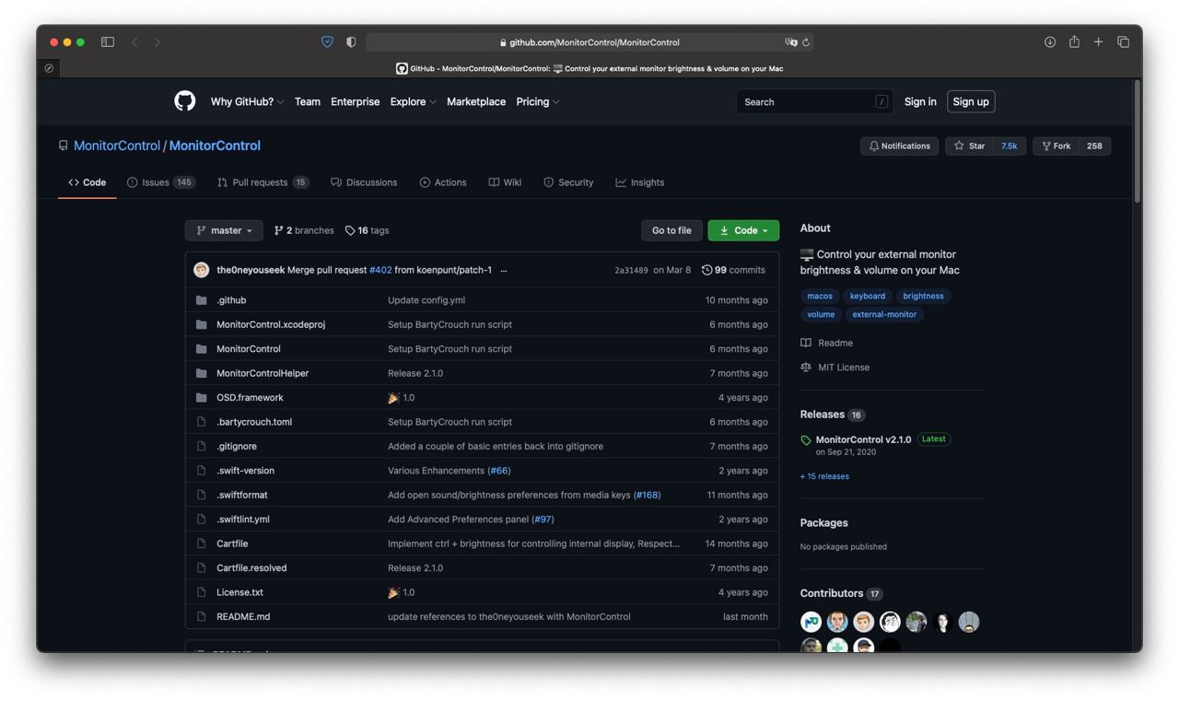The width and height of the screenshot is (1179, 701).
Task: Open pull request #402 link
Action: pos(380,270)
